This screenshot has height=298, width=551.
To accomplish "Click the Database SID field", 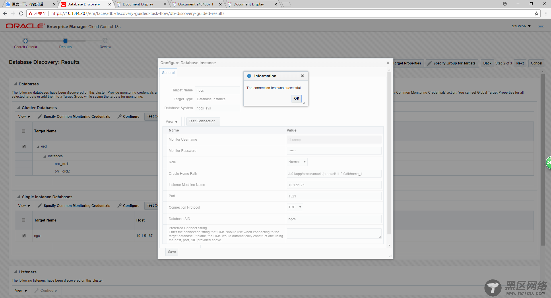I will [x=334, y=219].
